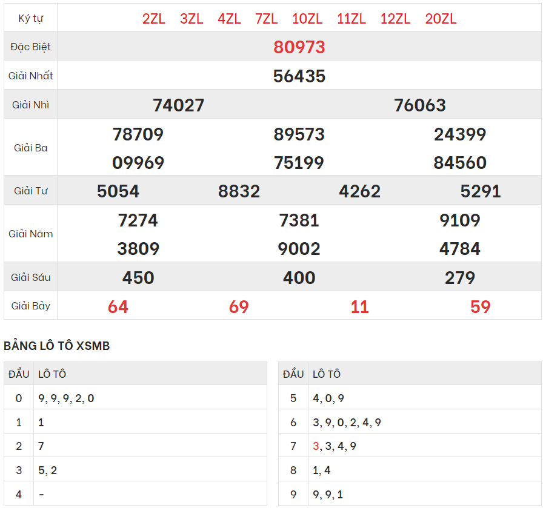This screenshot has height=508, width=543.
Task: Select the lô tô row 9, 9, 9, 2, 0
Action: coord(66,398)
